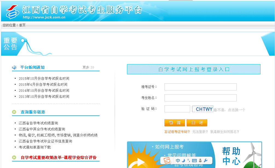
Task: Click 无法登录? link
Action: 200,132
